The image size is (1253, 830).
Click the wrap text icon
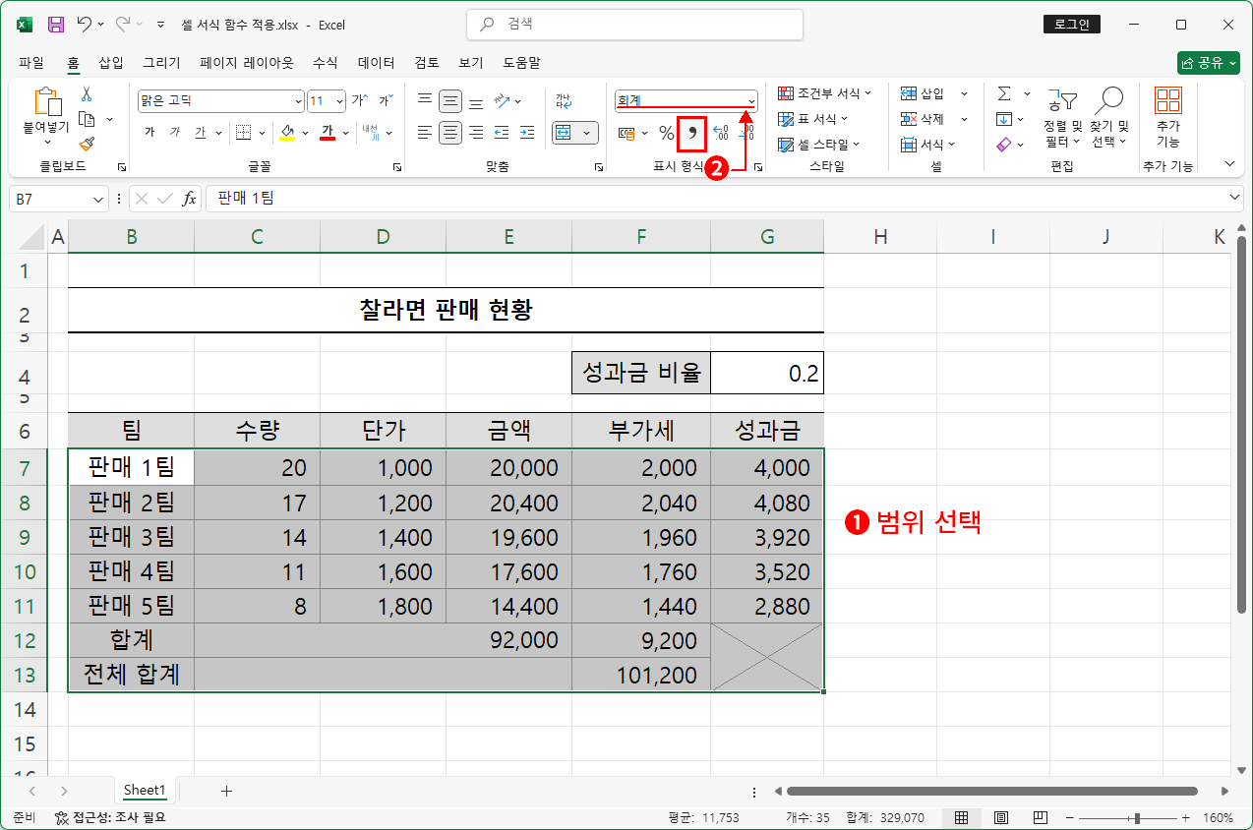pos(563,101)
